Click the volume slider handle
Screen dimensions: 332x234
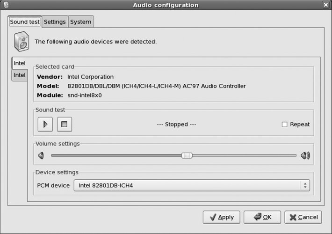point(187,156)
